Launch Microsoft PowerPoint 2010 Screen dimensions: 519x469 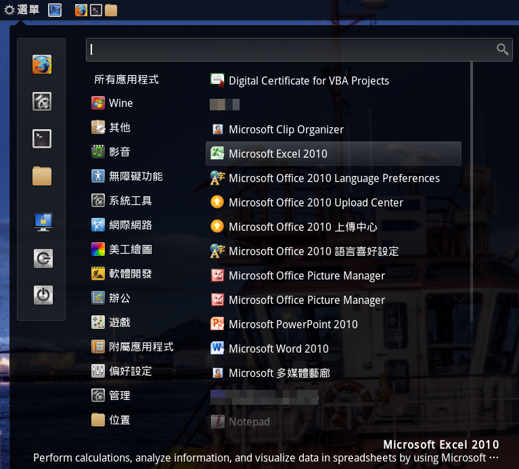pos(334,324)
